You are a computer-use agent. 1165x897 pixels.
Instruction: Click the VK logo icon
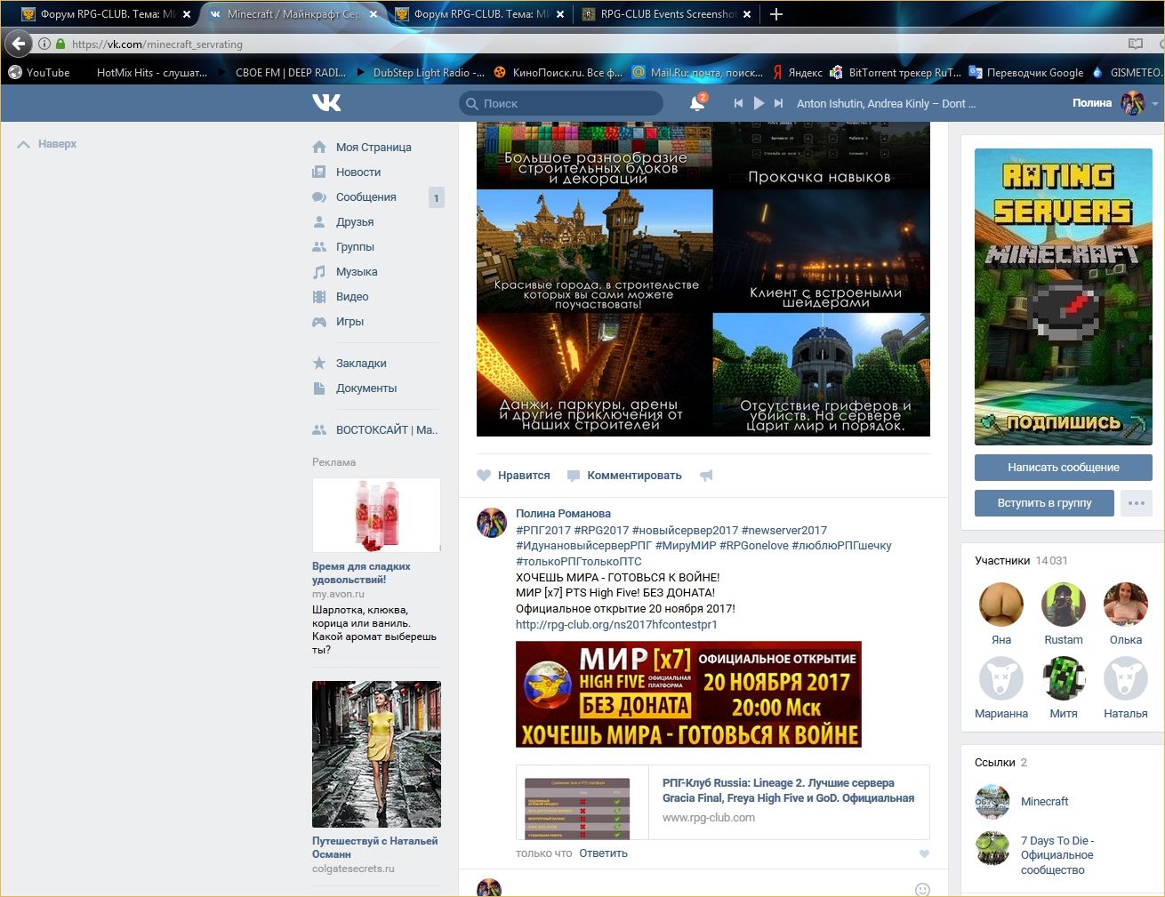(x=326, y=103)
